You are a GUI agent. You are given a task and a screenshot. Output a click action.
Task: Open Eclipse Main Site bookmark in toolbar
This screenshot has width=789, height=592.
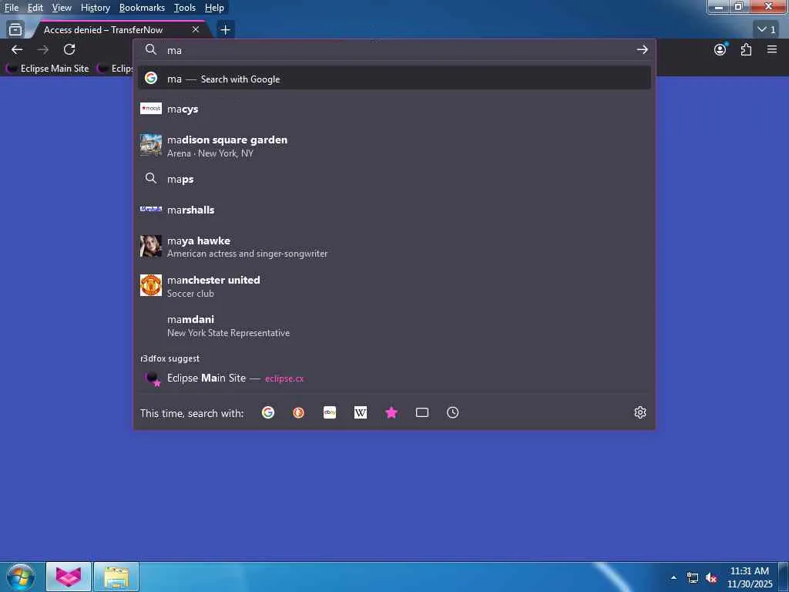tap(49, 69)
